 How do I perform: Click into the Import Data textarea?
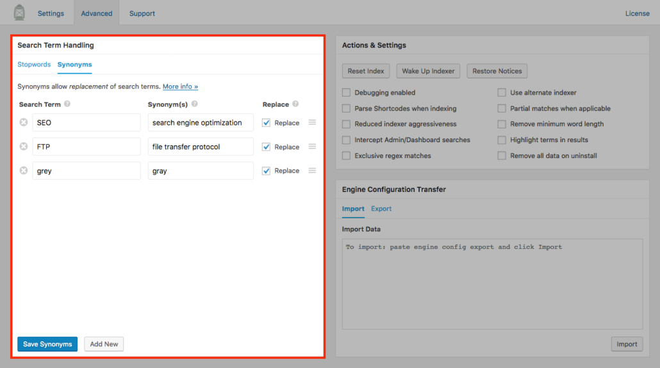click(x=493, y=284)
